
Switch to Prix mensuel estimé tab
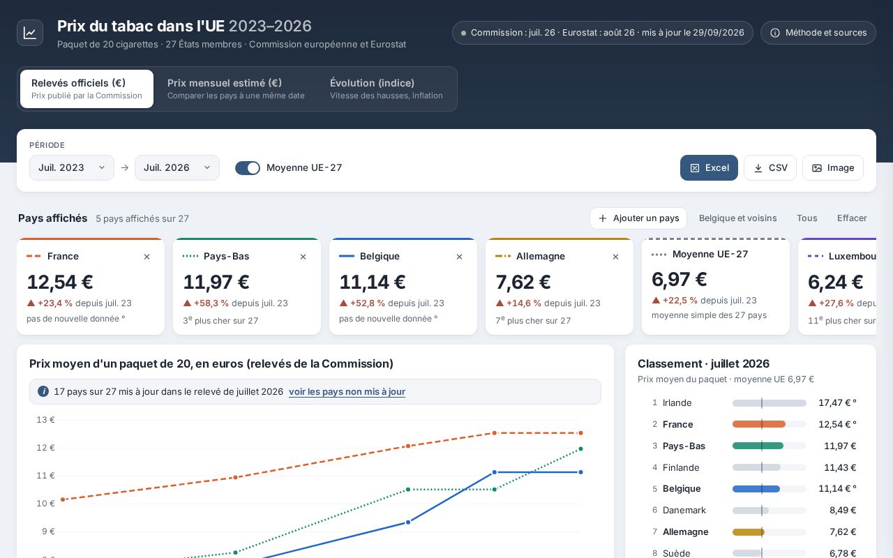pos(236,89)
